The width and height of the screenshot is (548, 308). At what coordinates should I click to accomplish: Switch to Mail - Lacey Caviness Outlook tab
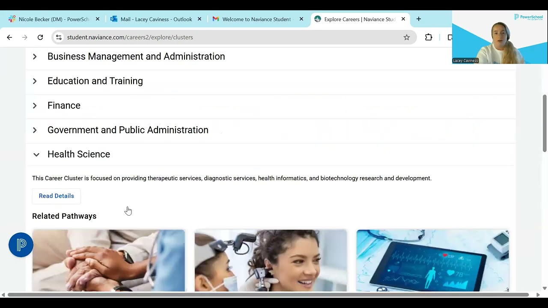point(156,19)
